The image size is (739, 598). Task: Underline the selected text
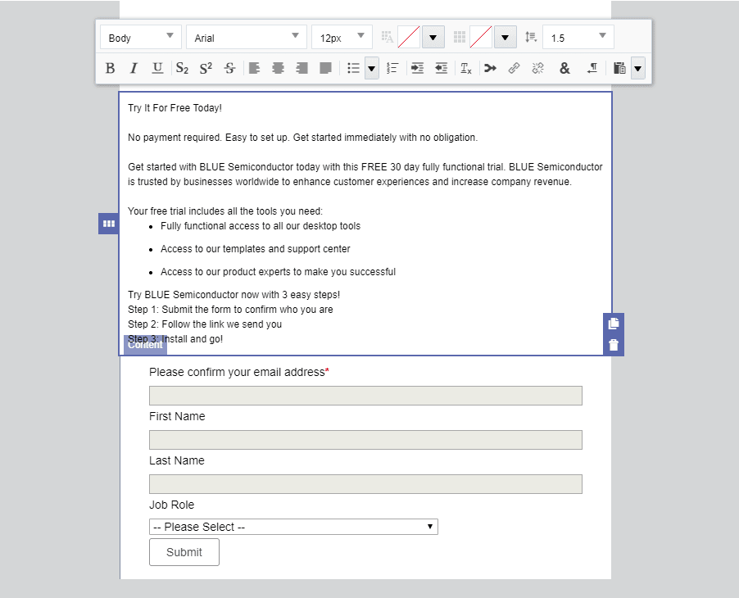point(157,68)
